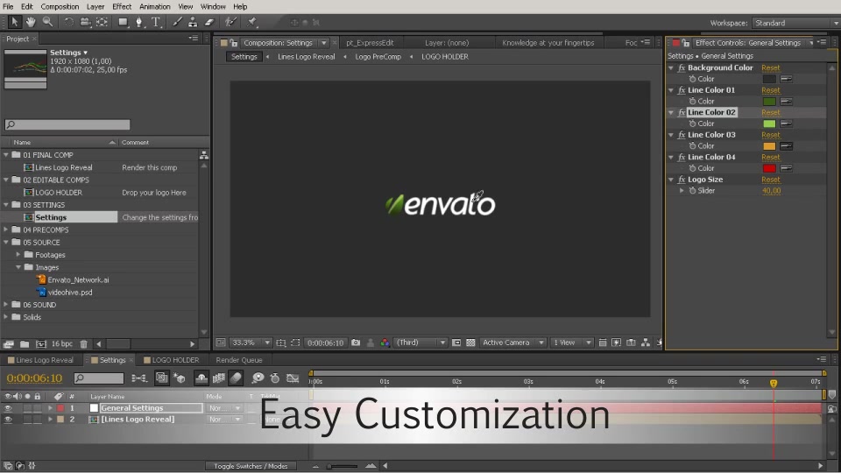Open the 1 View layout dropdown
Screen dimensions: 841x473
coord(572,342)
